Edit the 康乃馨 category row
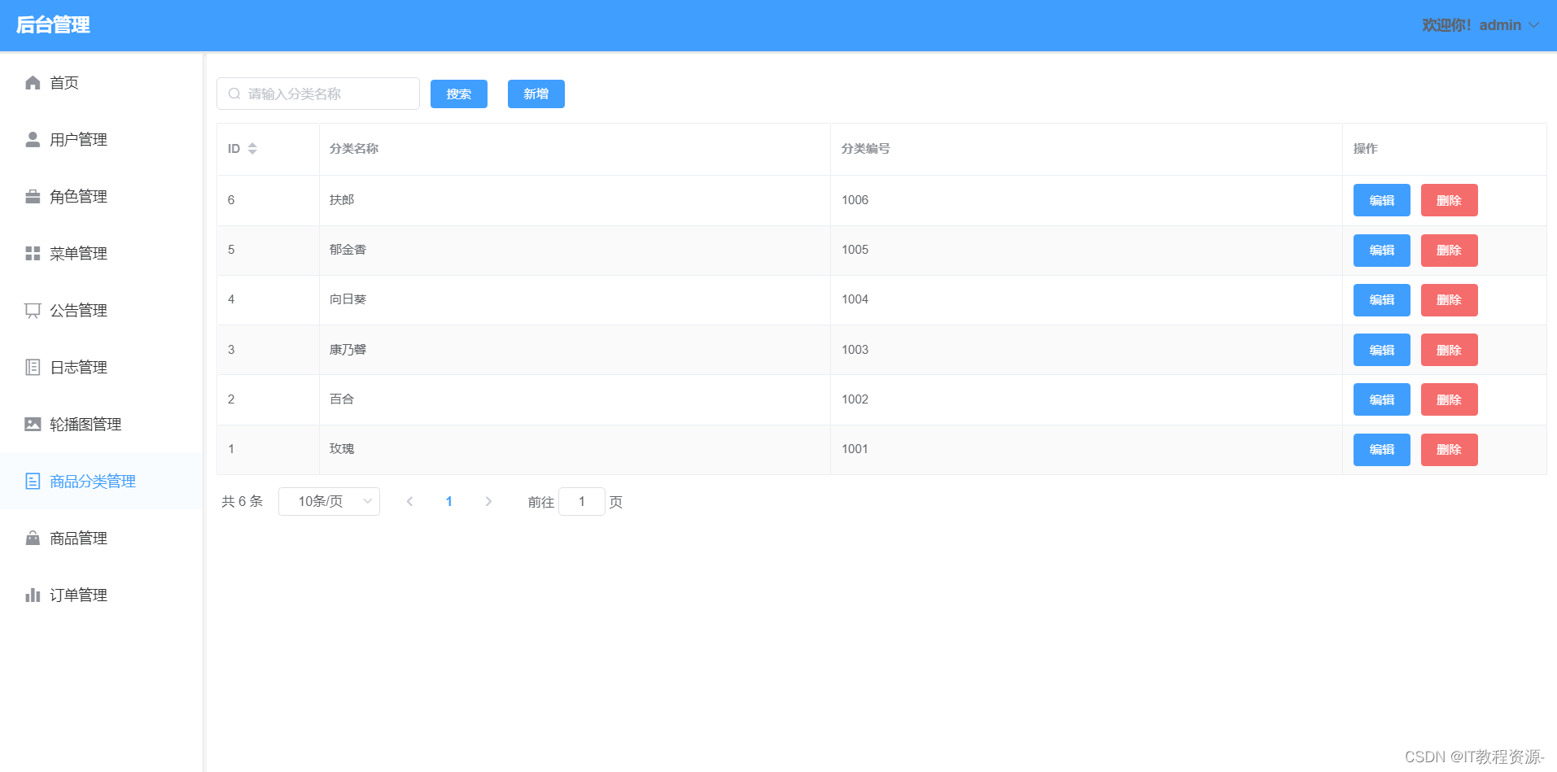The image size is (1557, 772). (1382, 350)
